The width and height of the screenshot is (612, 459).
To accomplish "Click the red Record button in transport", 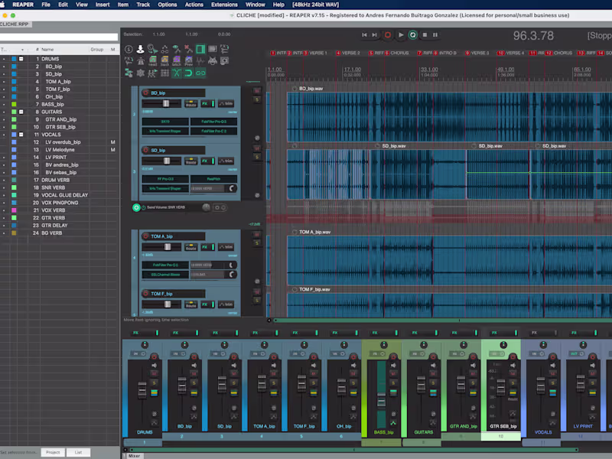I will point(388,34).
